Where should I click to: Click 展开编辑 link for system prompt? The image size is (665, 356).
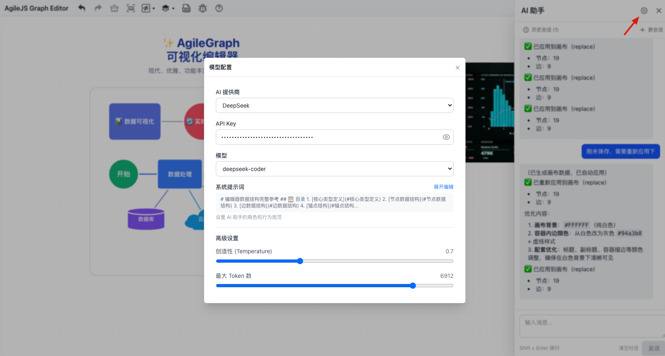click(x=443, y=187)
